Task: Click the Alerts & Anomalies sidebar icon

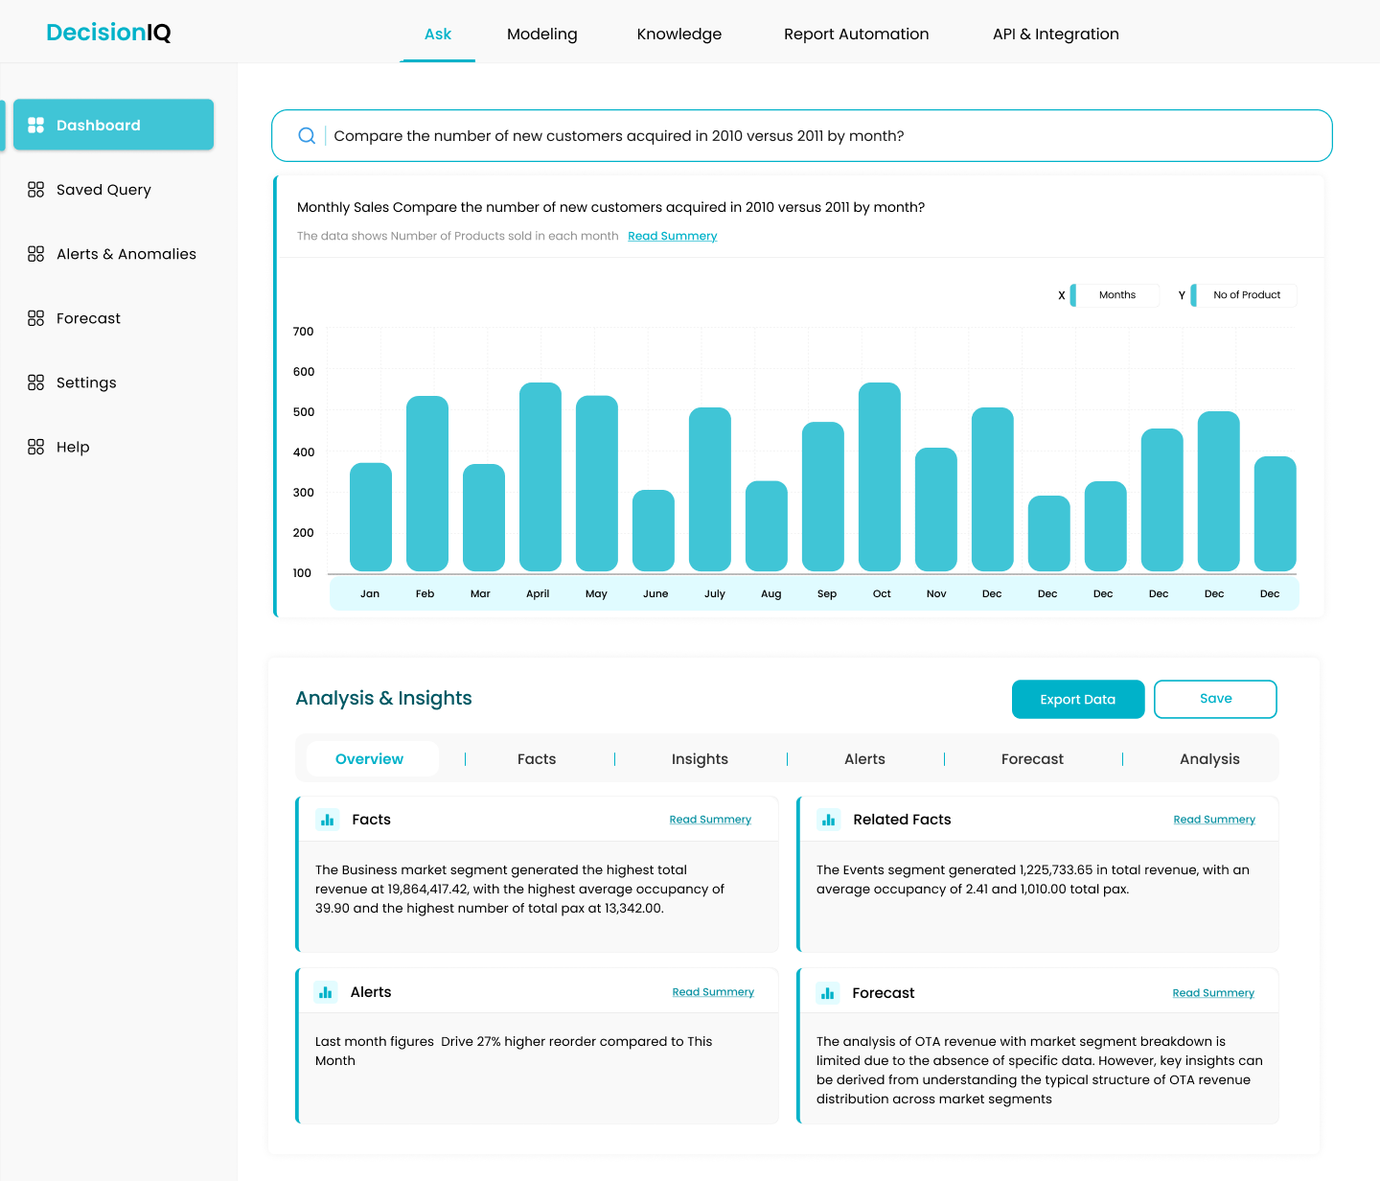Action: pos(36,254)
